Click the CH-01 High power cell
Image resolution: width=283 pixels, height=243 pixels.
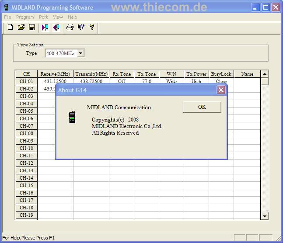196,81
